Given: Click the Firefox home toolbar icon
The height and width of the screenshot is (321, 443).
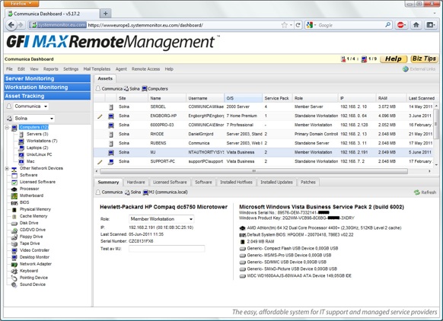Looking at the screenshot, I should tap(416, 25).
